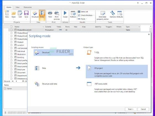Switch to the Home ribbon tab
Image resolution: width=155 pixels, height=116 pixels.
[x=9, y=7]
